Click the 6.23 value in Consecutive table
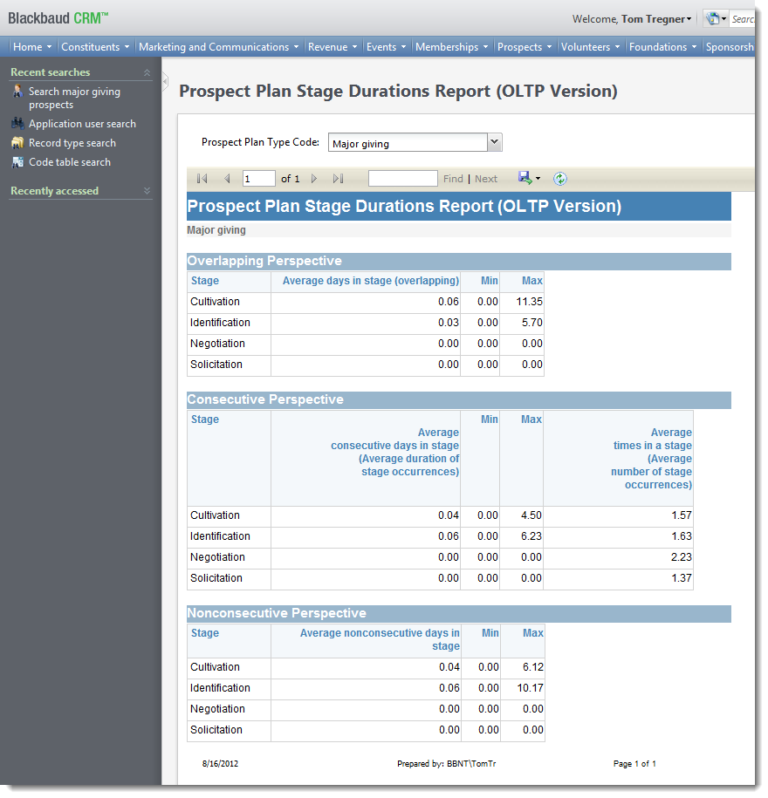Screen dimensions: 768x798 tap(531, 536)
